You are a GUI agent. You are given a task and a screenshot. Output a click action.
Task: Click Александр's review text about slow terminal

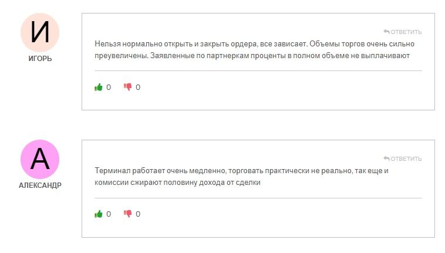click(242, 177)
